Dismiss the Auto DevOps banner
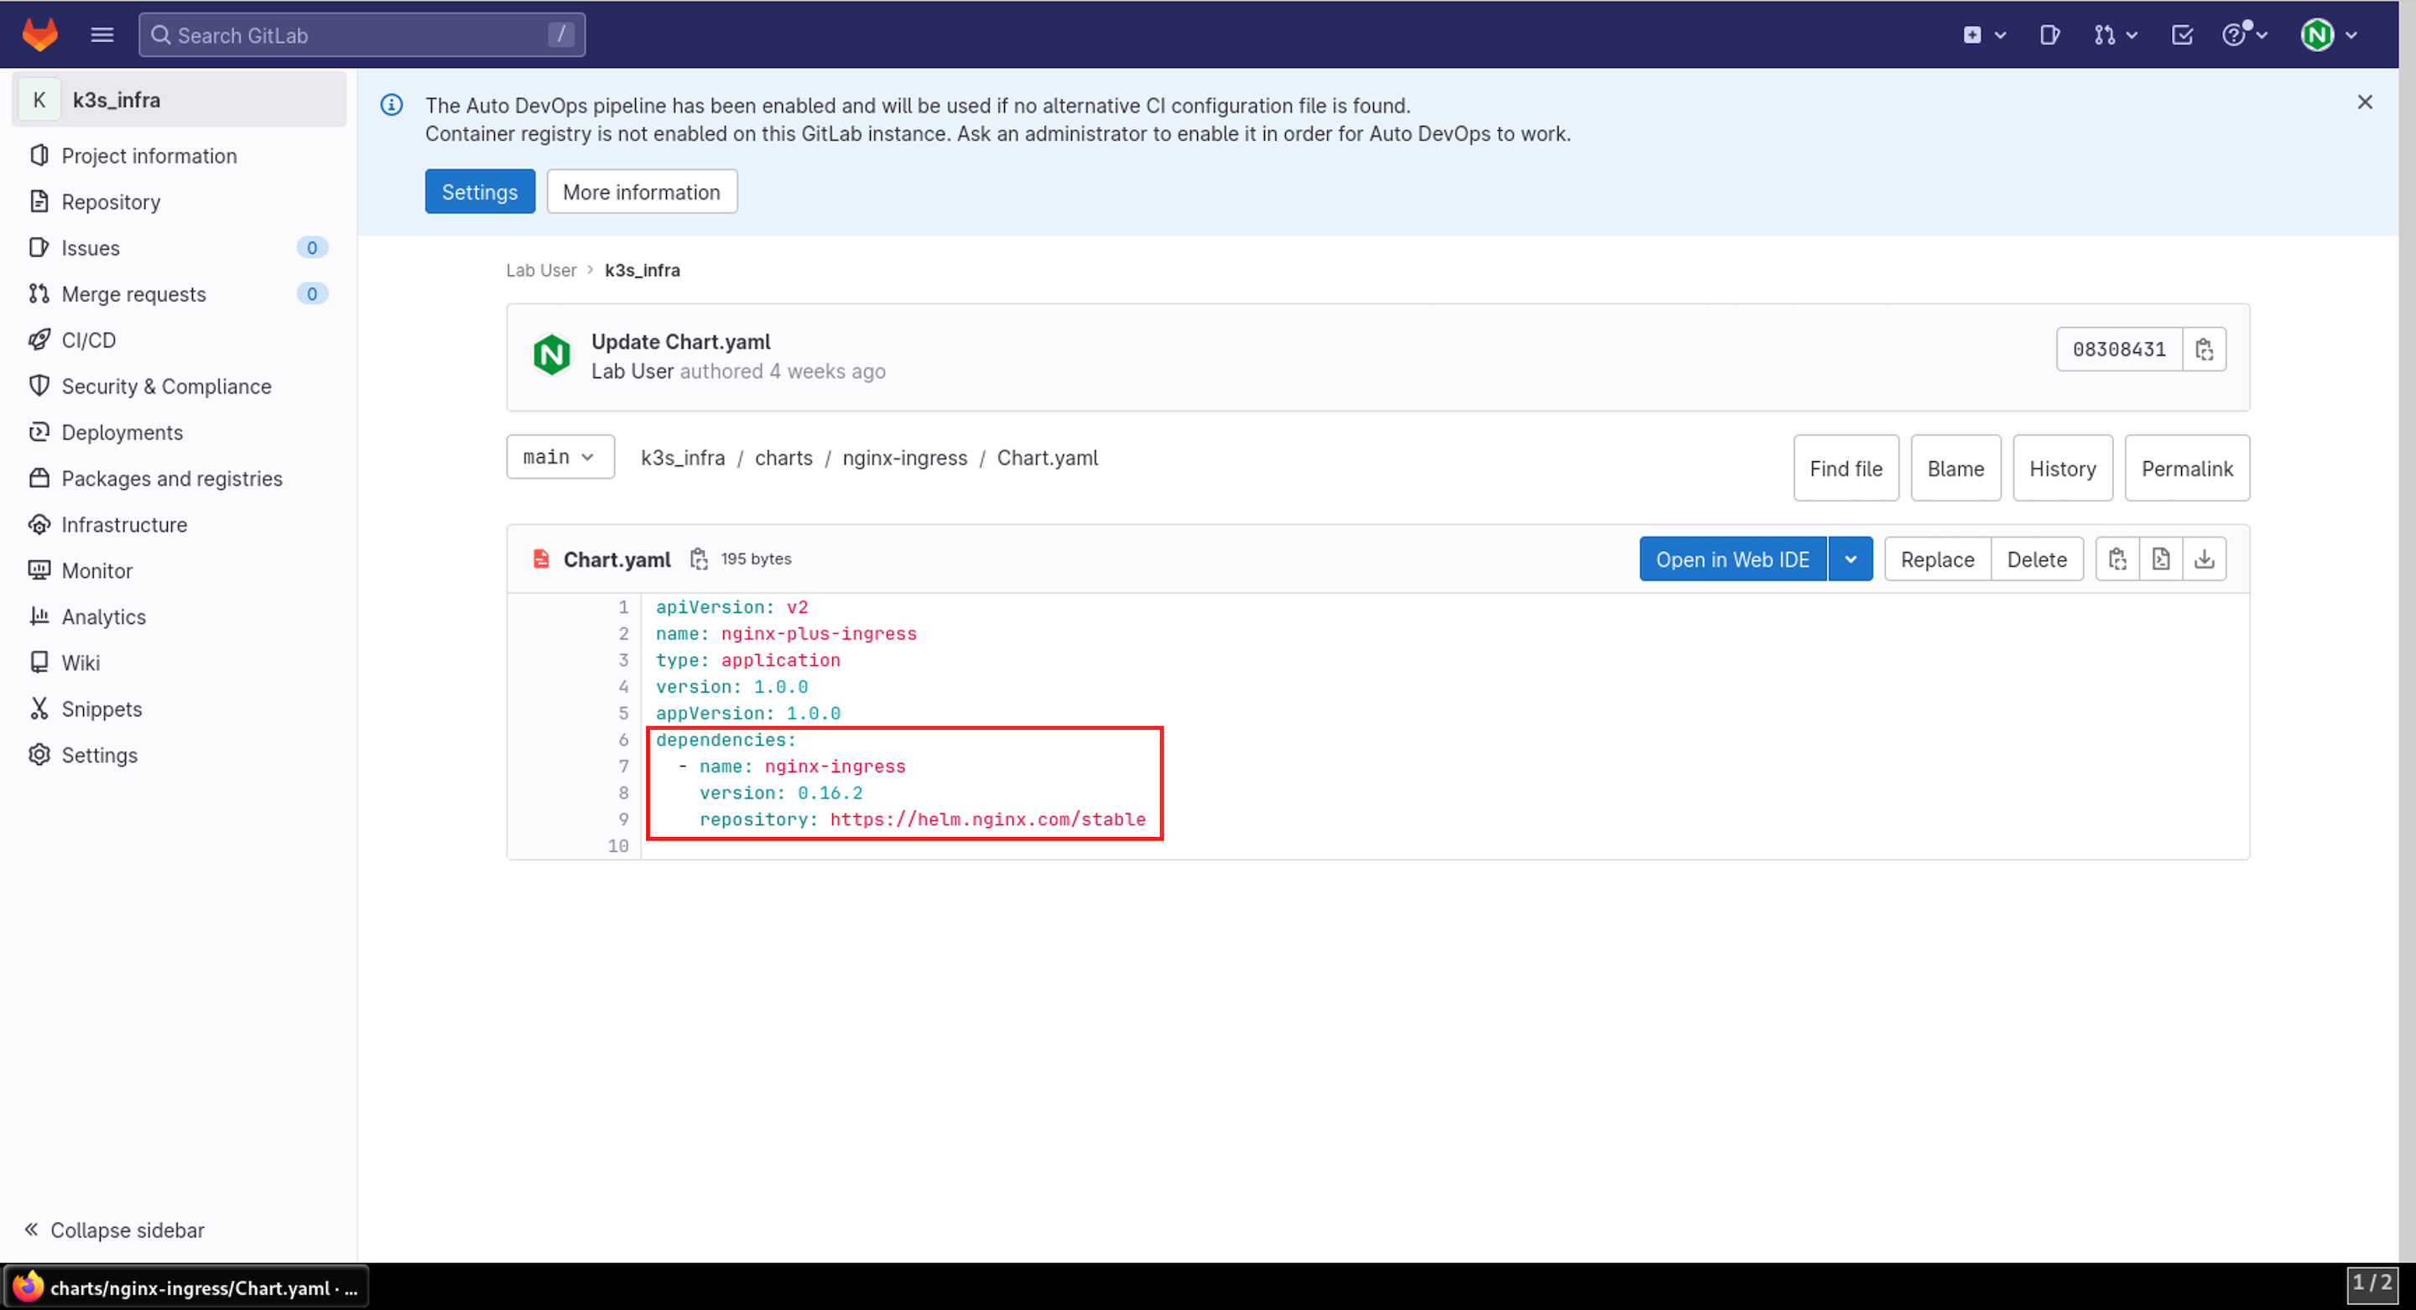Image resolution: width=2416 pixels, height=1310 pixels. click(x=2365, y=102)
